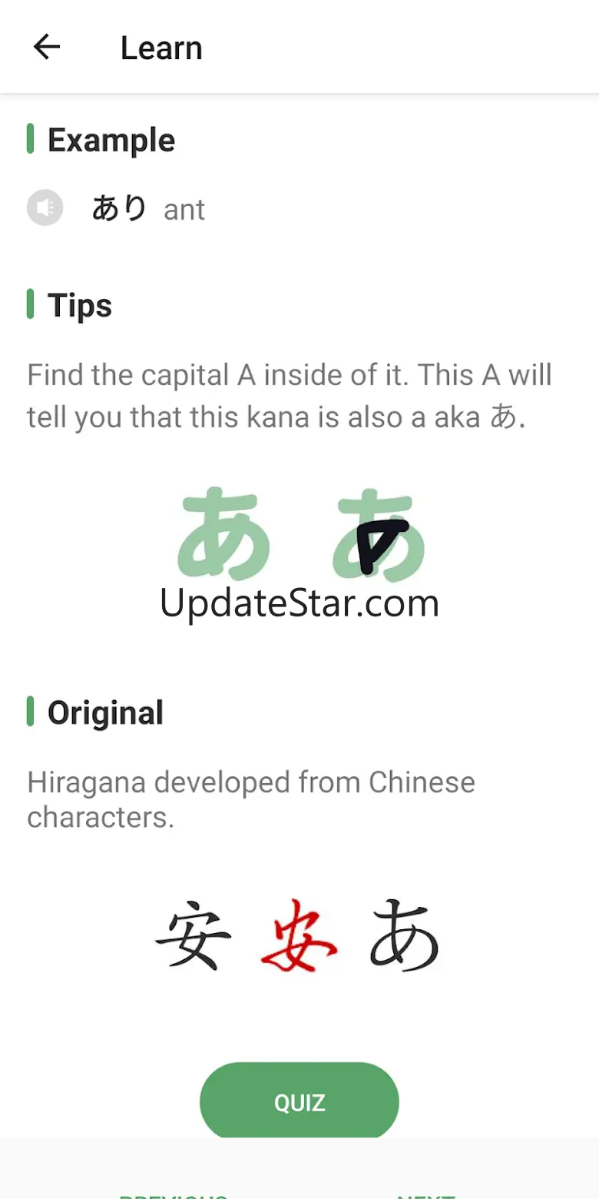
Task: Tap the example word あり
Action: click(119, 208)
